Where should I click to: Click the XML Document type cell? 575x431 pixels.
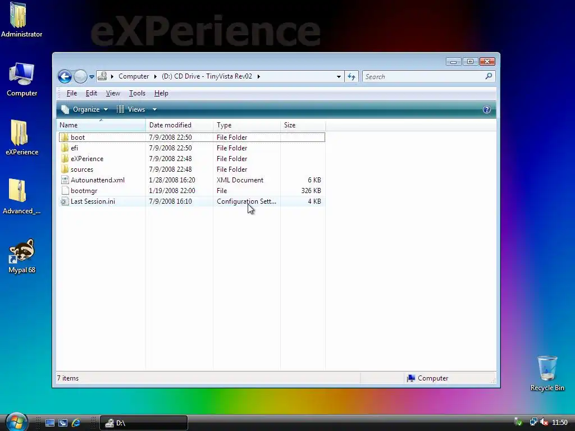tap(240, 180)
